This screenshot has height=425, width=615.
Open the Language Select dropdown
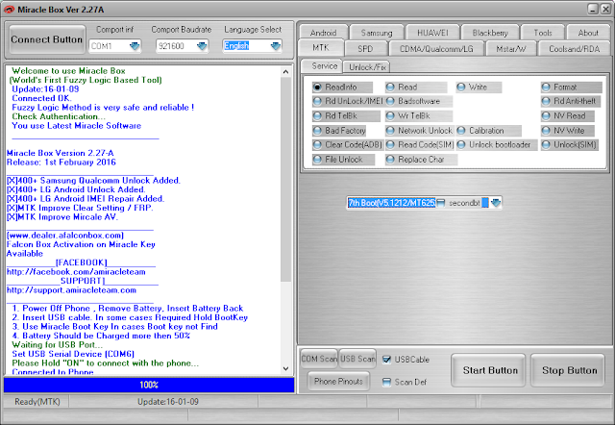(x=276, y=46)
